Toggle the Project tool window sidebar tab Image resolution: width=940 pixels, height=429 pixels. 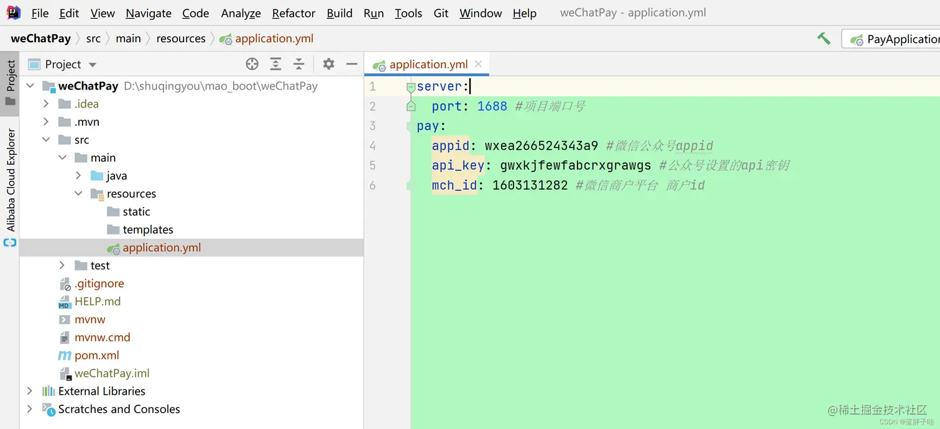pos(10,84)
